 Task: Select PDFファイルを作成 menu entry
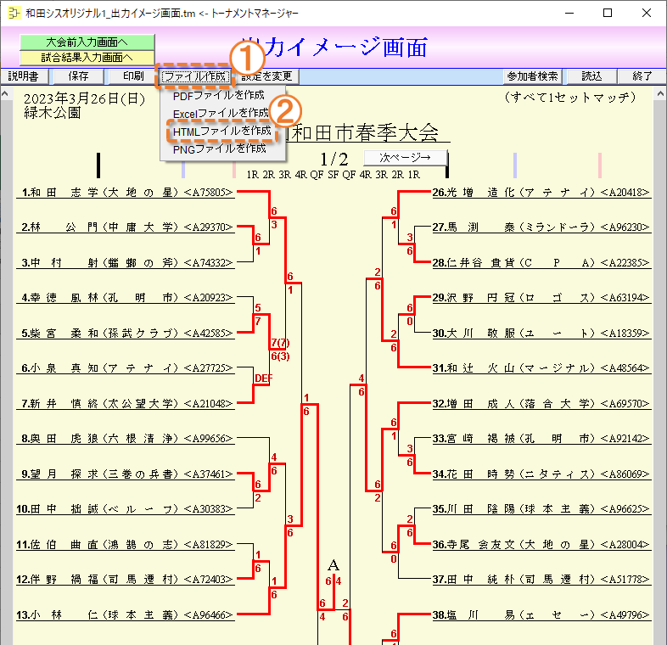point(219,95)
